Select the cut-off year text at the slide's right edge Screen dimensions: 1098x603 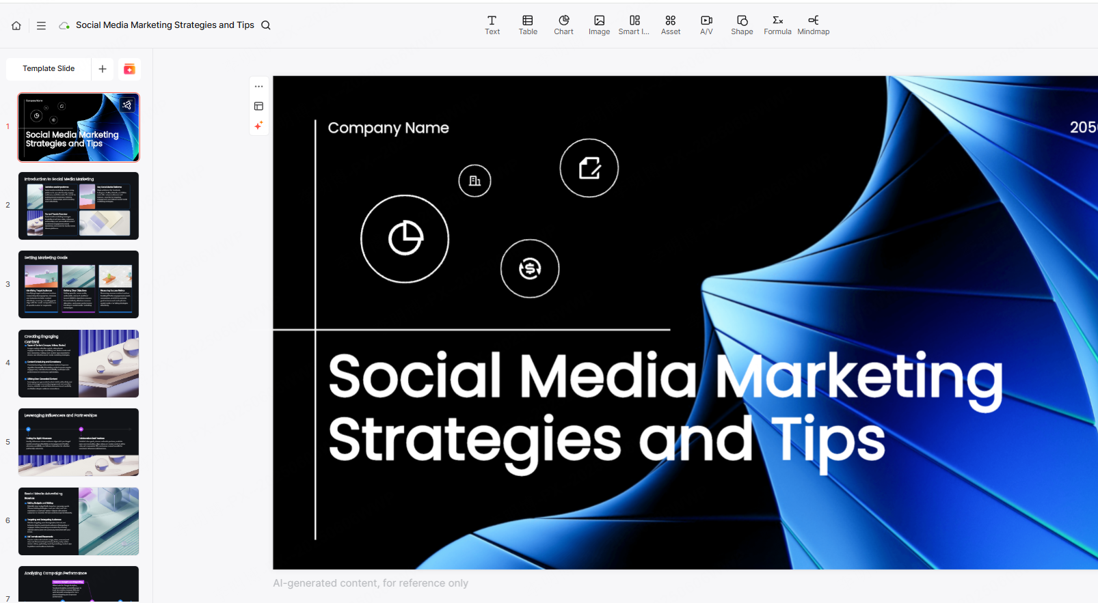(1084, 128)
